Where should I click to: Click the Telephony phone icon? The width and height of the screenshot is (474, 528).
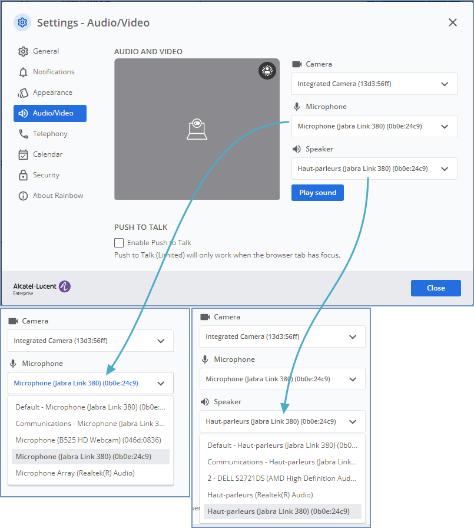click(x=23, y=134)
